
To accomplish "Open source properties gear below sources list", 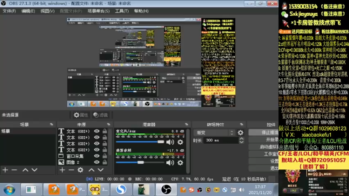I will (80, 170).
